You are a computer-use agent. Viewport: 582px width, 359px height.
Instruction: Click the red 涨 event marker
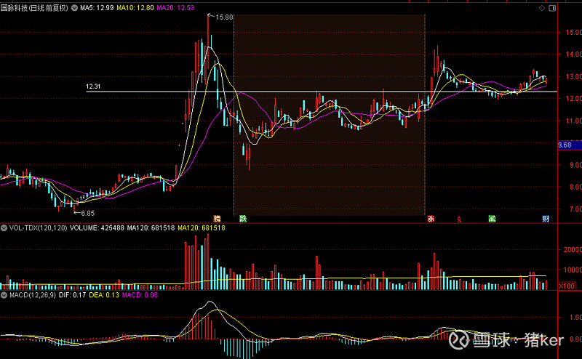click(x=431, y=219)
